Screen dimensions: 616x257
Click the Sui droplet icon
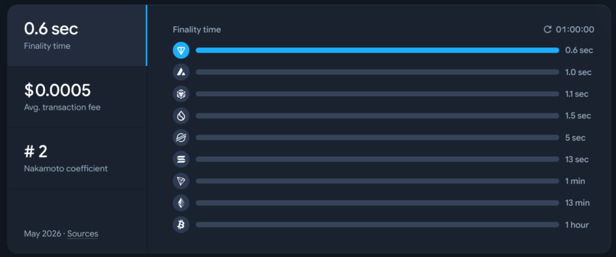pos(181,116)
